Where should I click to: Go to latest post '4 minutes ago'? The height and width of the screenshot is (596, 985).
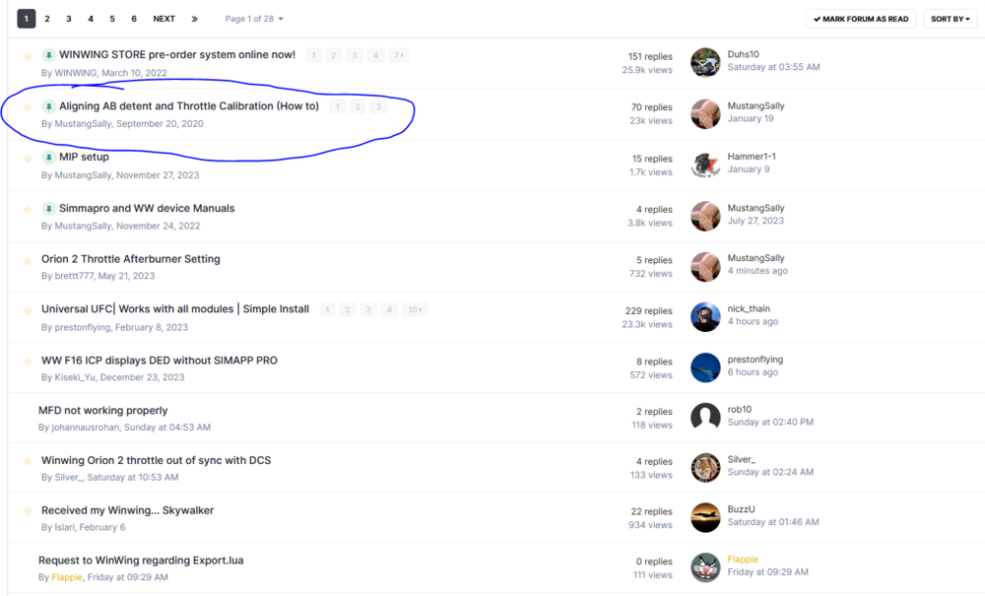(757, 271)
